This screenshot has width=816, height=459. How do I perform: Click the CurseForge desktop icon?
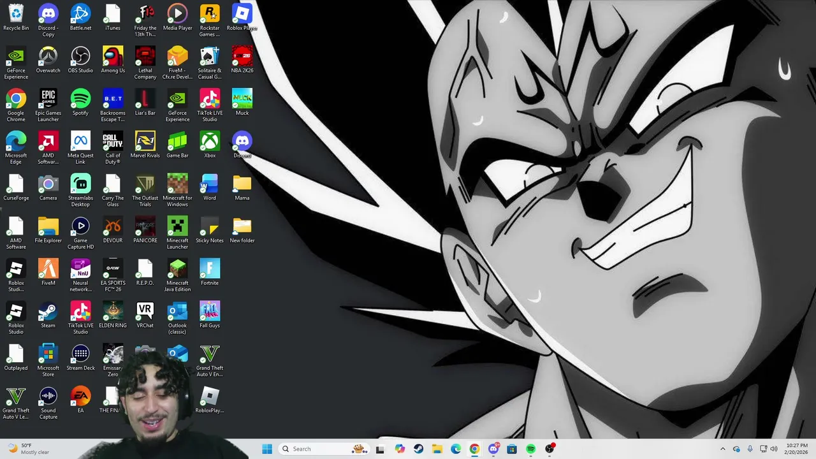16,188
